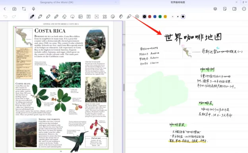Viewport: 248px width, 153px height.
Task: Choose the green pen color
Action: pos(160,17)
